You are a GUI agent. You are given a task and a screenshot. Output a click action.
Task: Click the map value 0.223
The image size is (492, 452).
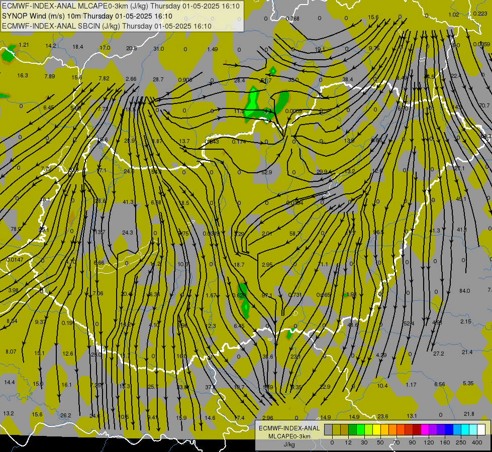(480, 14)
